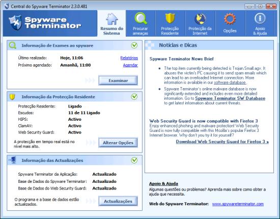Click green checkmark in Protecção Residente header
This screenshot has height=219, width=280.
tap(134, 97)
